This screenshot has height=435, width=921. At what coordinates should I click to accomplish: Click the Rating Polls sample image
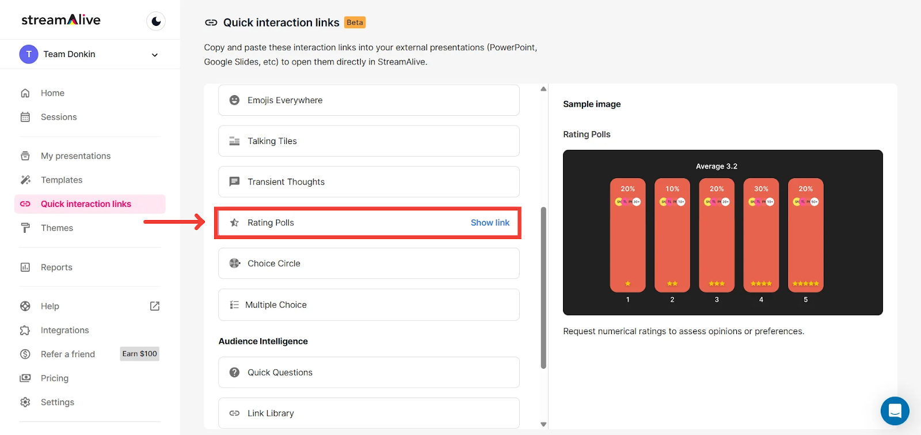click(x=723, y=233)
